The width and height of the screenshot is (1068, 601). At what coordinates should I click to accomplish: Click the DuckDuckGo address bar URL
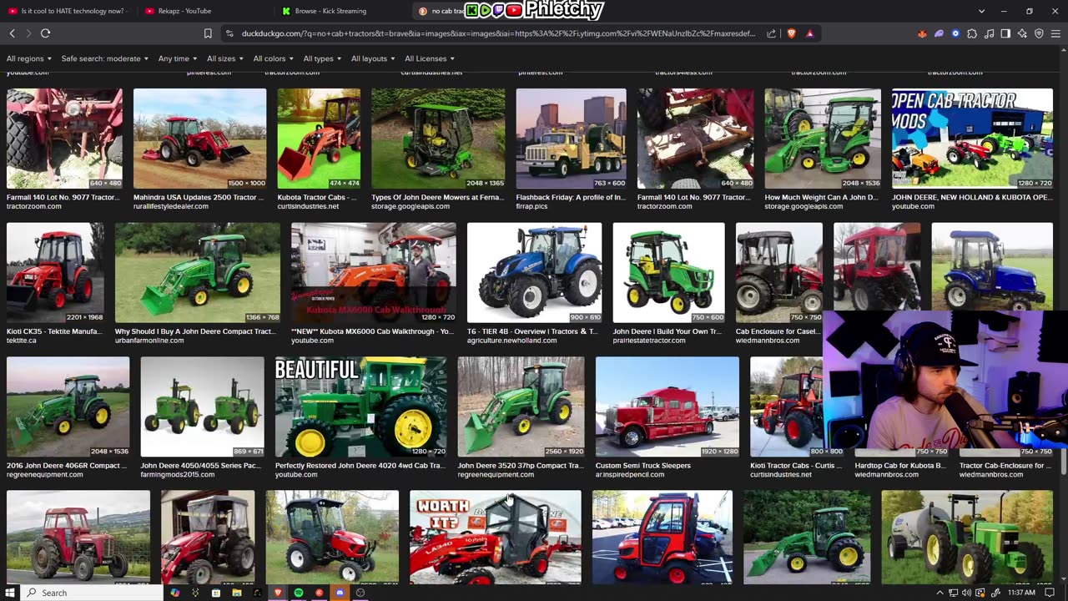click(498, 33)
